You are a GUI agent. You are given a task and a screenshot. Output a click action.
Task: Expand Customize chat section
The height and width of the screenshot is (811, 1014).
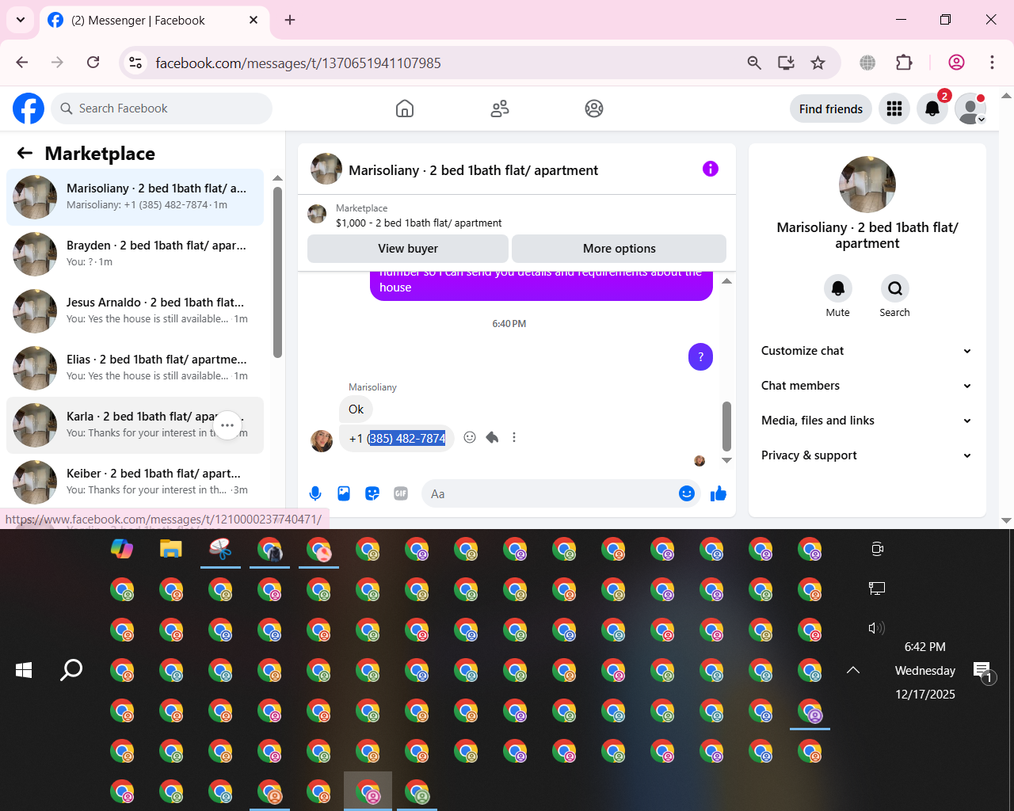(x=867, y=351)
